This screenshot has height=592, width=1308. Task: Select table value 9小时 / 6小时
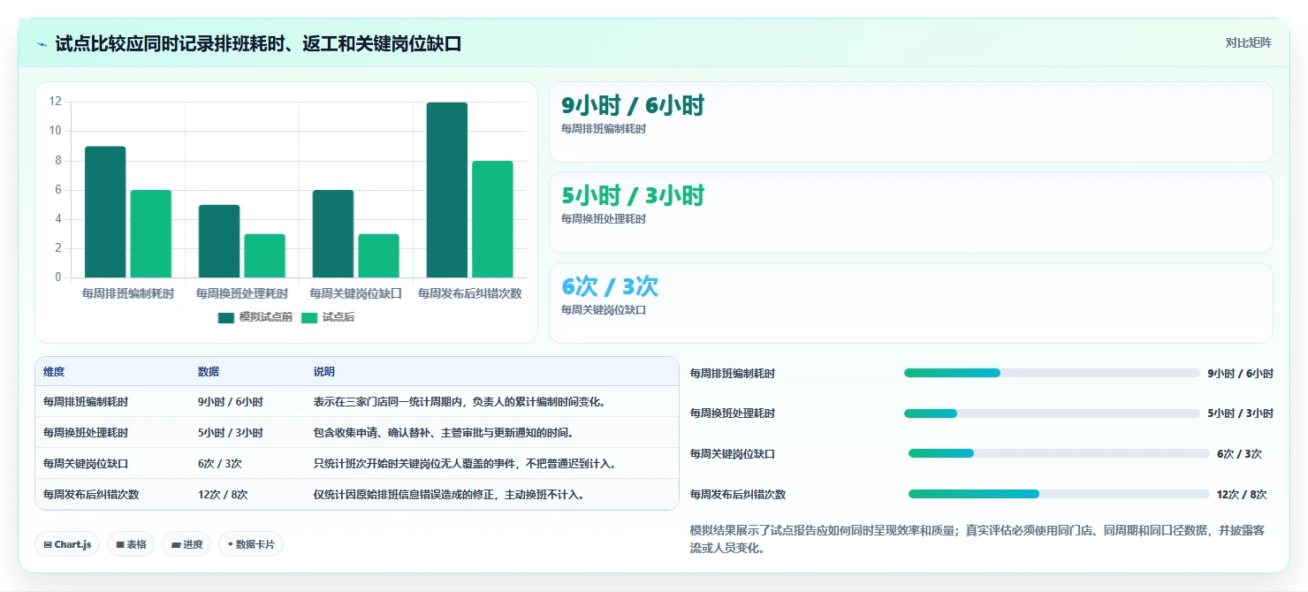point(231,402)
